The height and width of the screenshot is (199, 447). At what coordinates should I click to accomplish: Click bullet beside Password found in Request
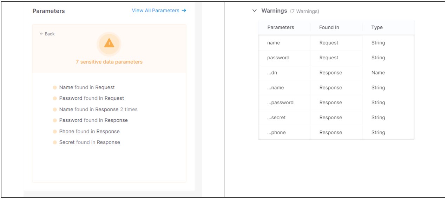[55, 99]
